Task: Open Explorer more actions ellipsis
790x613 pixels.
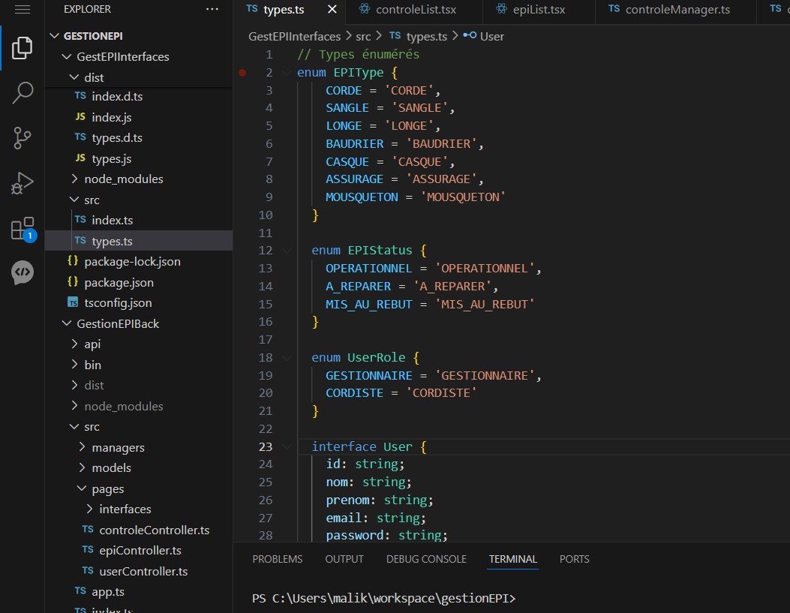Action: point(212,9)
